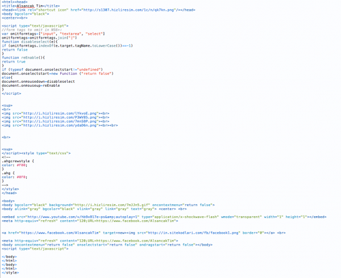Click the document.onmouseup=reEnable line
The image size is (341, 278).
coord(31,86)
